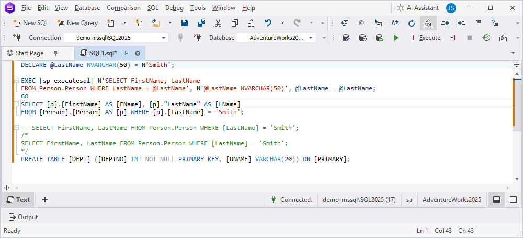Collapse the SELECT [p].[FirstName] code block
This screenshot has width=523, height=238.
click(x=16, y=104)
